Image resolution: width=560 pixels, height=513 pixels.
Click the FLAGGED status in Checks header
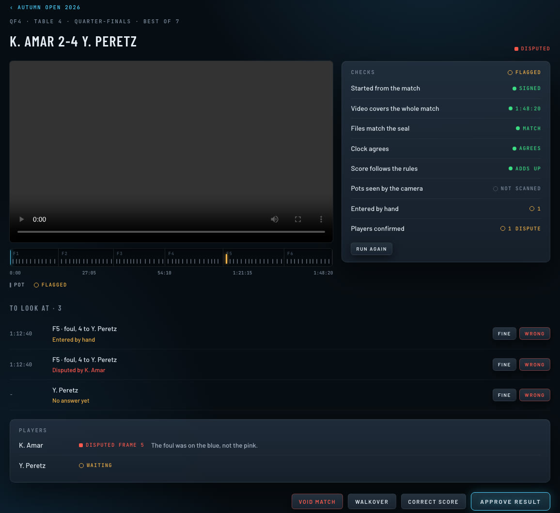tap(524, 73)
